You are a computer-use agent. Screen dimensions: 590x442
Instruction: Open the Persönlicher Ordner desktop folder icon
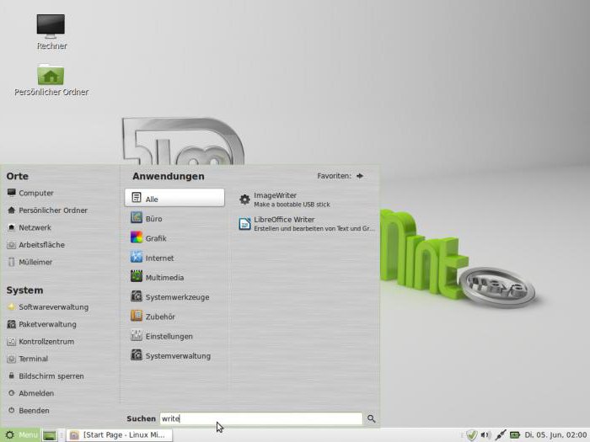51,80
